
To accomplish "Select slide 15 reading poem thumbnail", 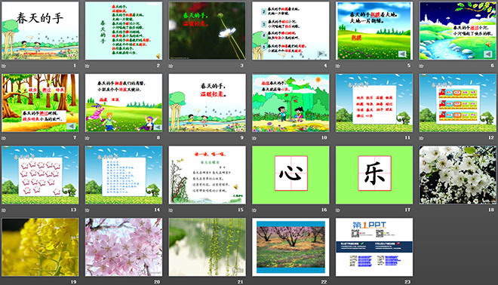I will [x=207, y=175].
